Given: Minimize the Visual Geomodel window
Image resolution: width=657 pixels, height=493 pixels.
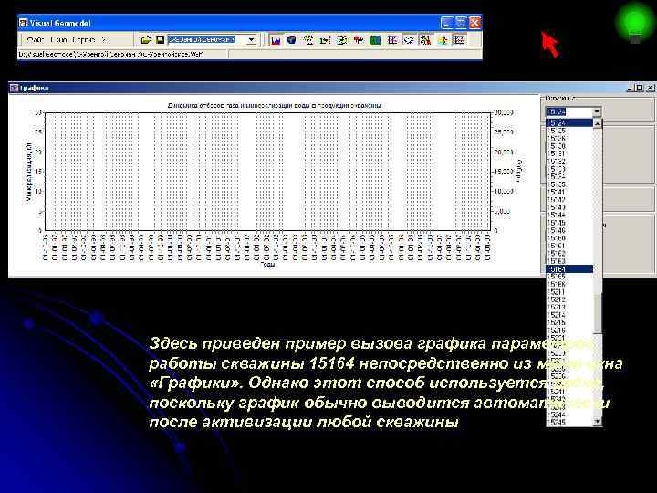Looking at the screenshot, I should click(446, 23).
